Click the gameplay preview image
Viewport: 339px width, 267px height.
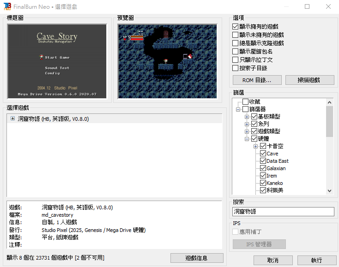click(168, 61)
